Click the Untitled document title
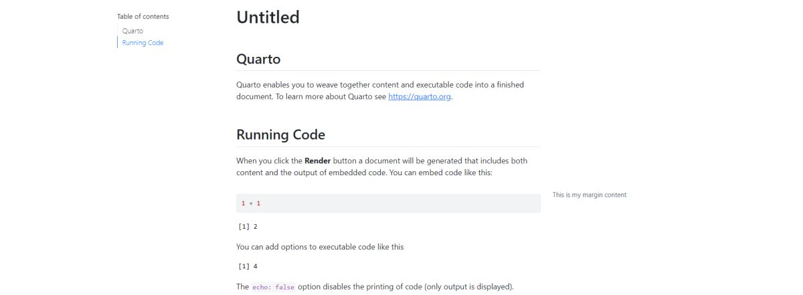The image size is (803, 295). pos(268,17)
